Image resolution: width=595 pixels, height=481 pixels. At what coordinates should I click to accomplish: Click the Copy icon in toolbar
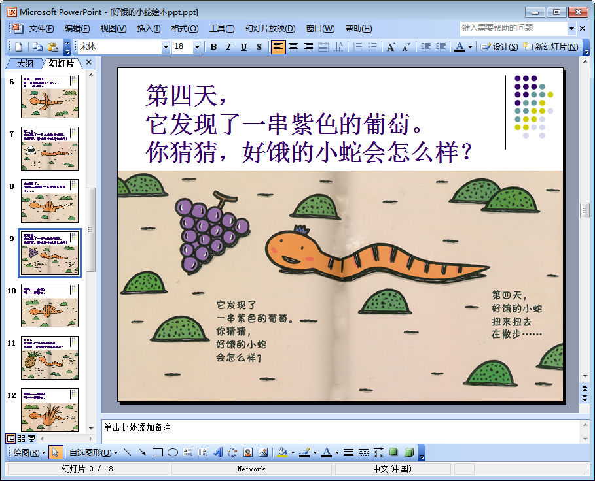tap(37, 47)
